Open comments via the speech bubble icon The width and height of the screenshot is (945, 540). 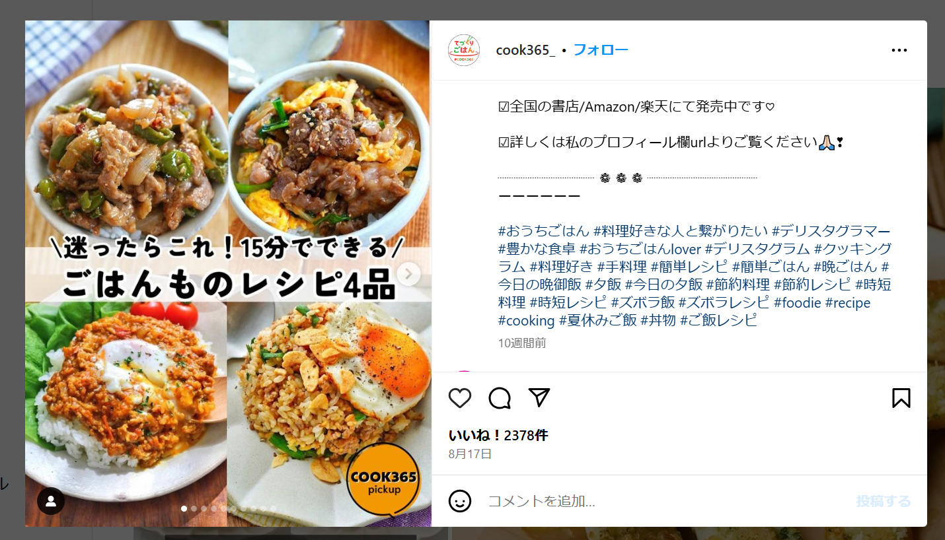[500, 398]
